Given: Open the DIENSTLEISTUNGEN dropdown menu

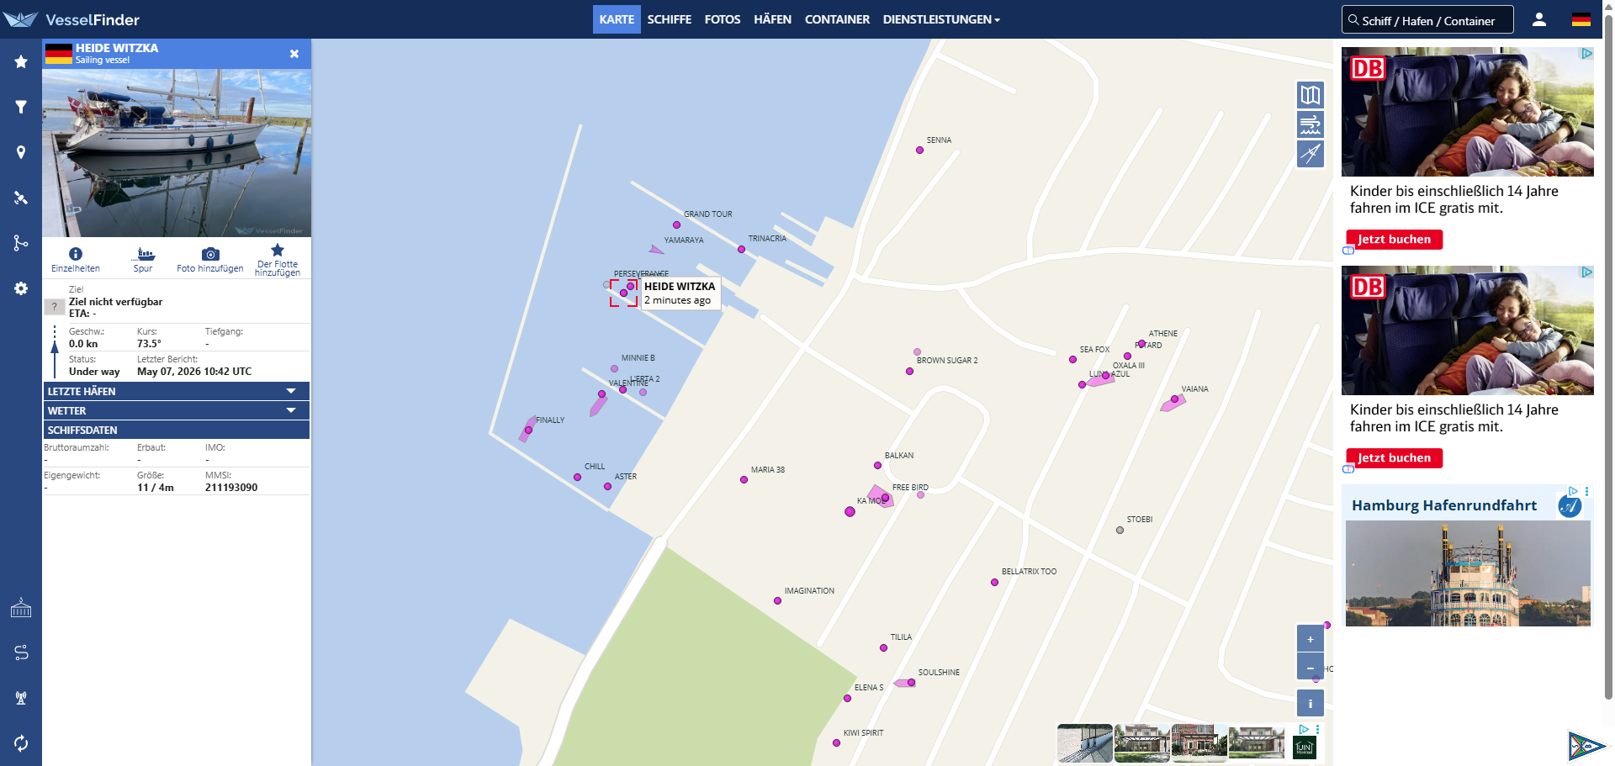Looking at the screenshot, I should [941, 19].
